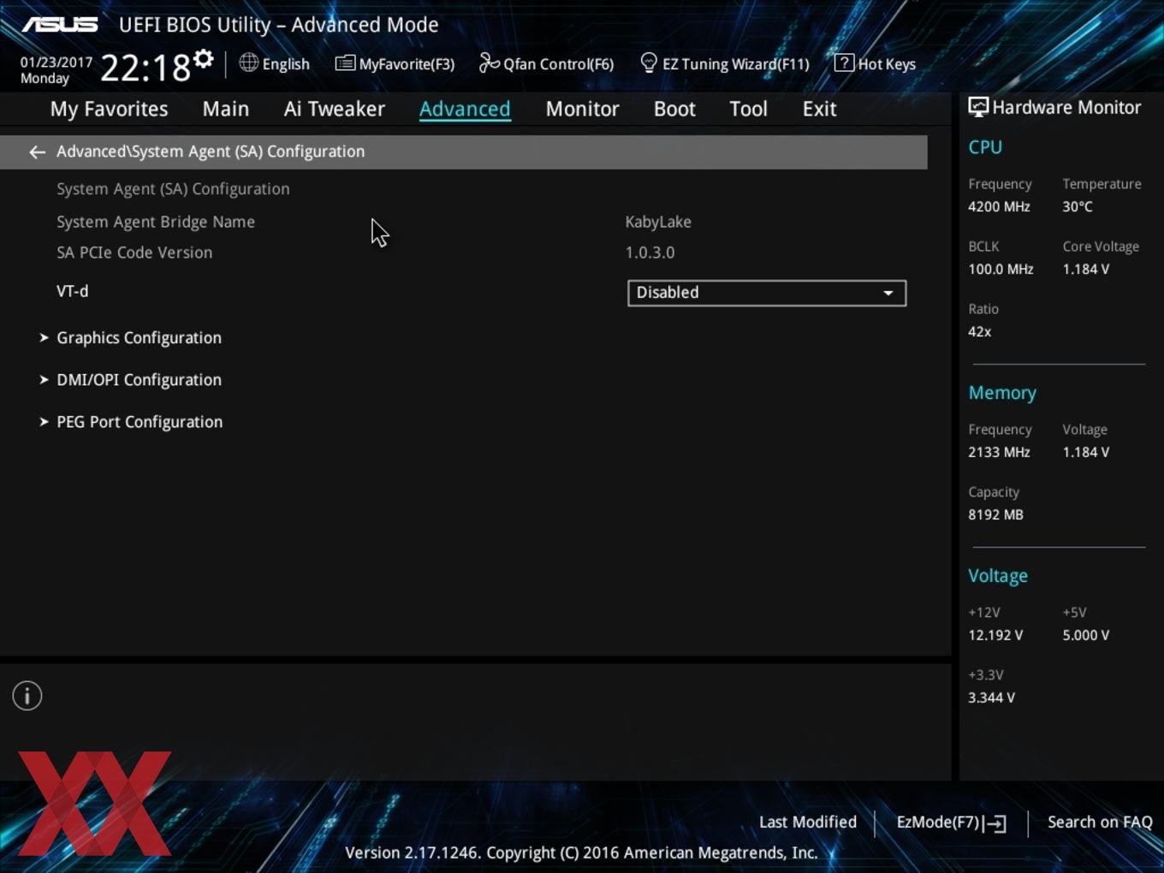The height and width of the screenshot is (873, 1164).
Task: Open the Ai Tweaker tab
Action: 335,110
